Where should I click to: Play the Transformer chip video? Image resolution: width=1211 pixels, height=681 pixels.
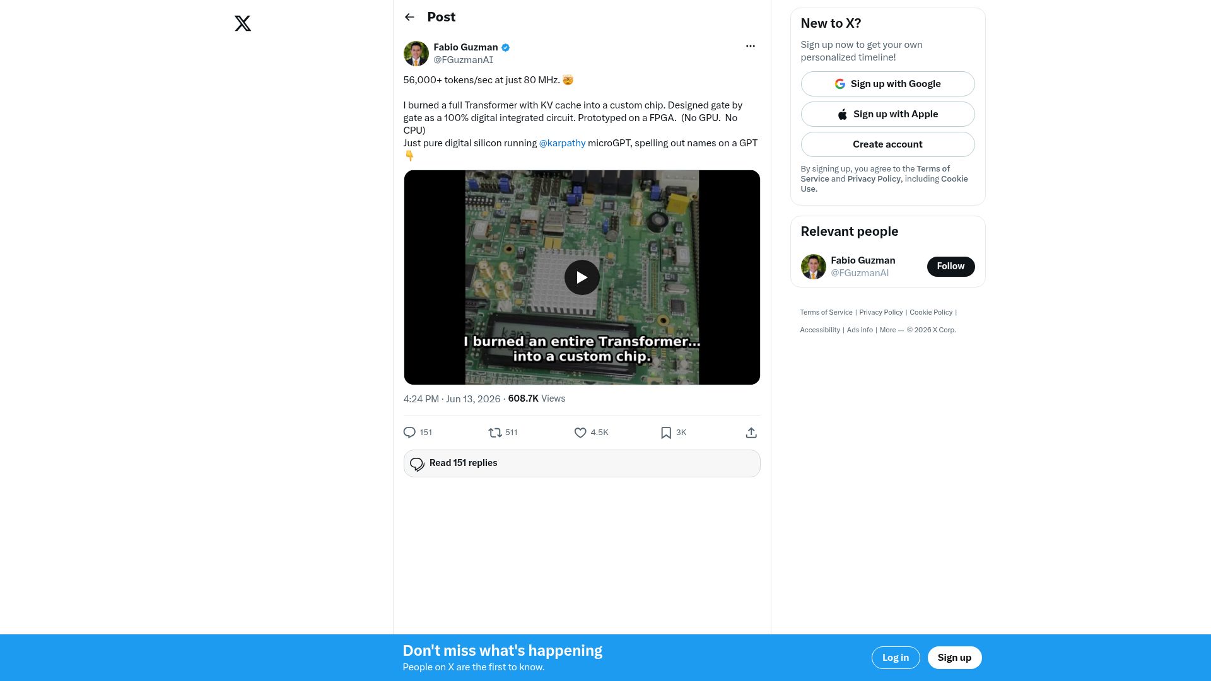(582, 277)
